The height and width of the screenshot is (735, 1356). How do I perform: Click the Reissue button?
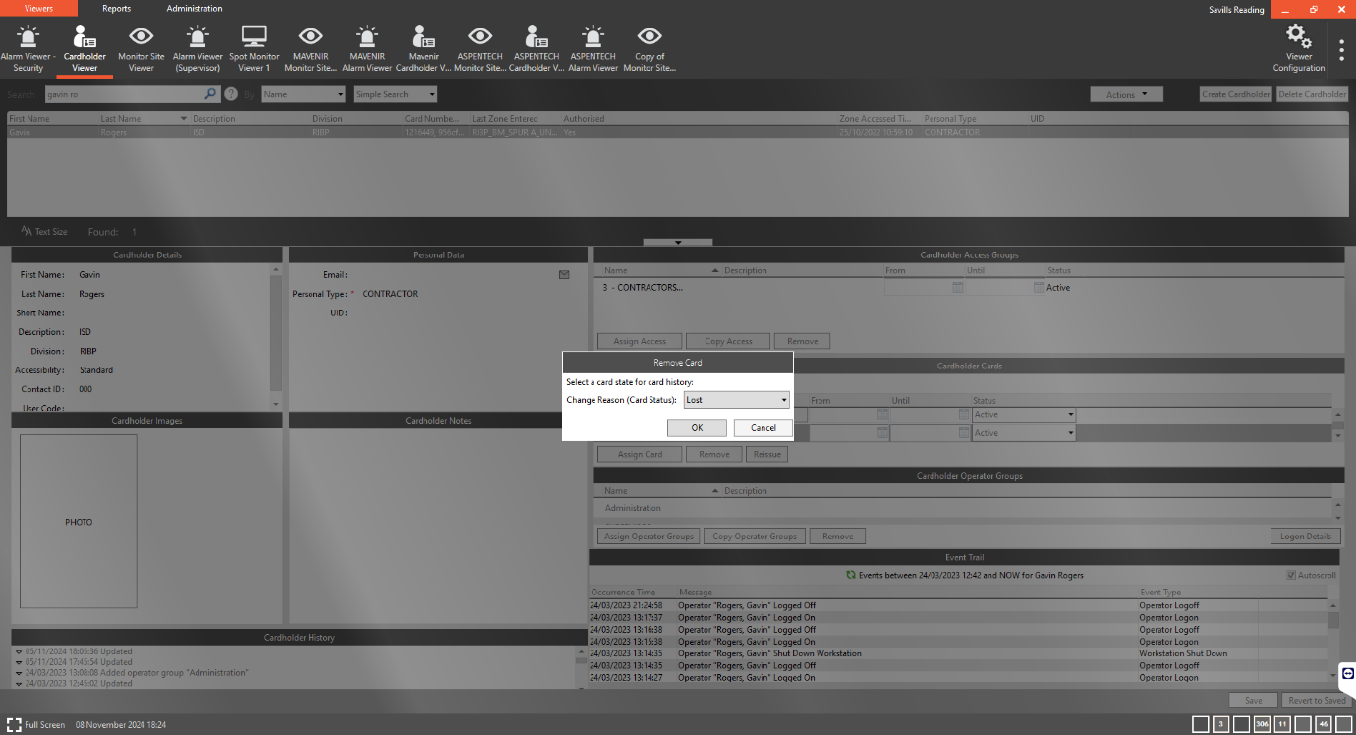766,454
